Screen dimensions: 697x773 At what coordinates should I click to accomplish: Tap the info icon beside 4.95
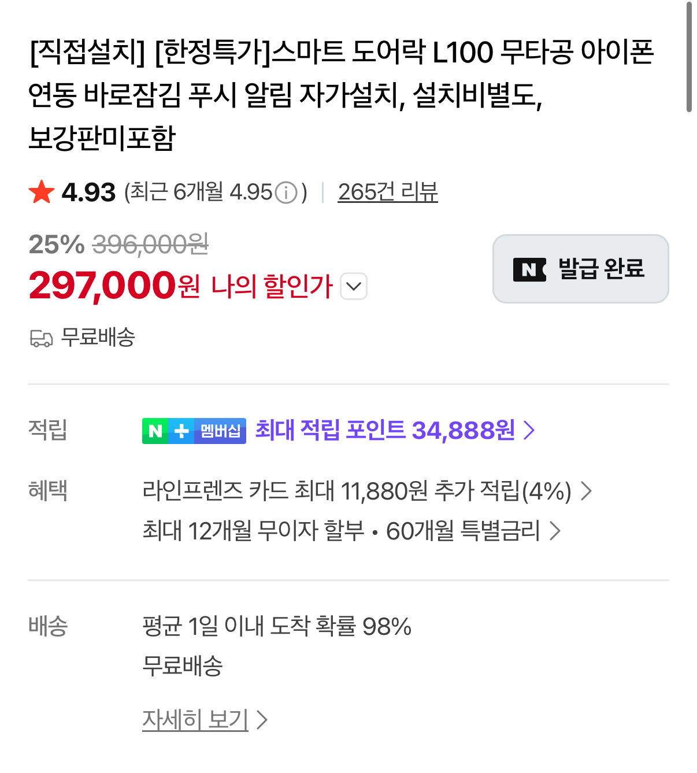coord(286,193)
